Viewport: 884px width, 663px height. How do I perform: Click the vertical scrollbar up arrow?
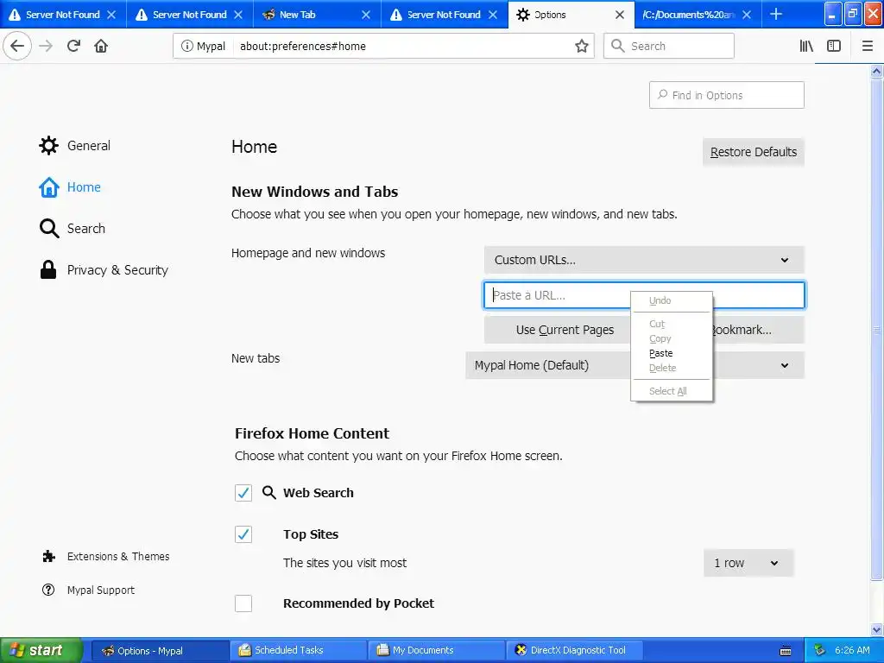tap(877, 71)
